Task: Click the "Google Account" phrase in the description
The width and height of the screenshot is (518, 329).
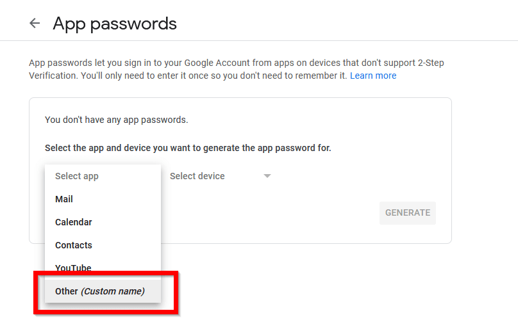Action: tap(217, 63)
